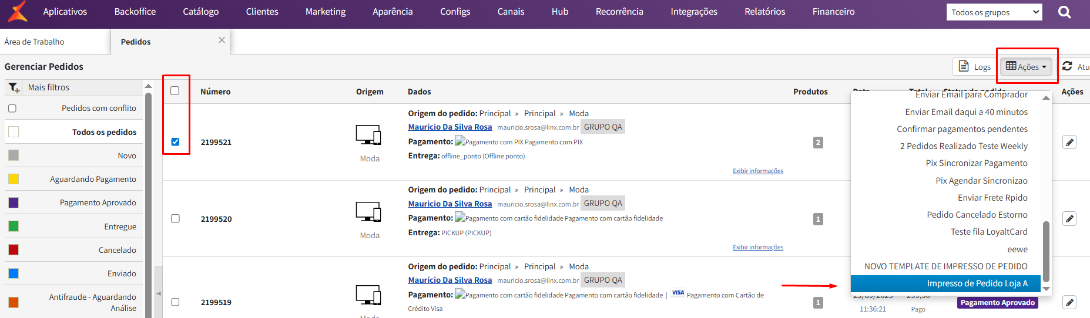Image resolution: width=1090 pixels, height=318 pixels.
Task: Open the Catálogo menu
Action: tap(200, 12)
